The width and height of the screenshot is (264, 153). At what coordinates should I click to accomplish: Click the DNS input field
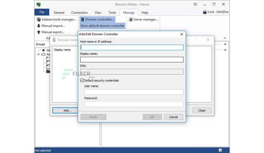132,72
